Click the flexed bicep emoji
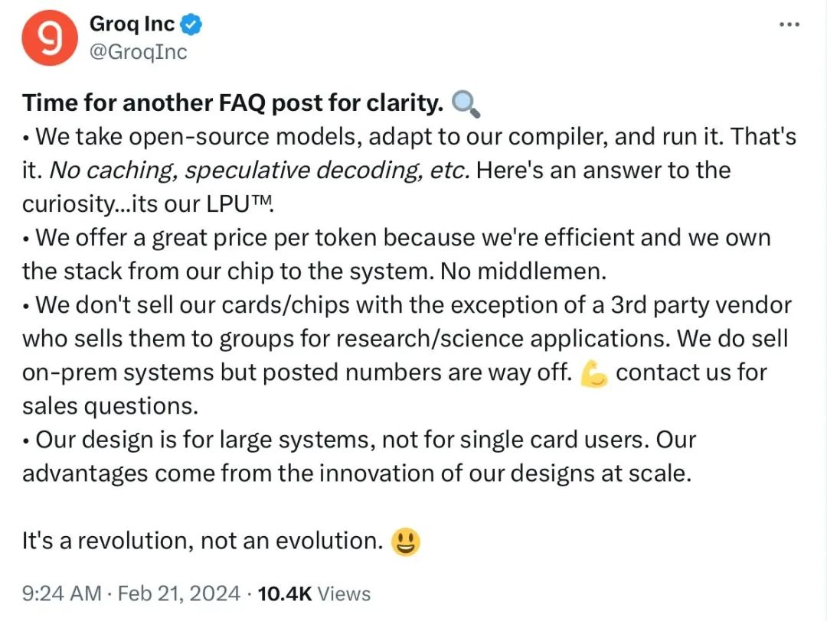Image resolution: width=827 pixels, height=621 pixels. coord(594,373)
